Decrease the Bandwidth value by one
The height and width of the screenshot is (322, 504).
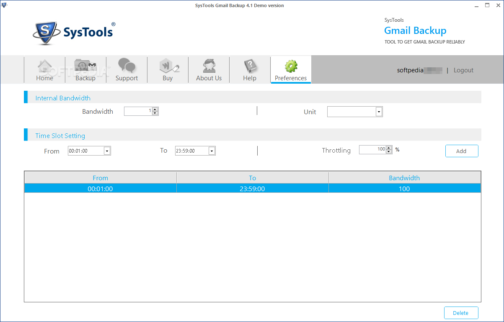coord(155,113)
